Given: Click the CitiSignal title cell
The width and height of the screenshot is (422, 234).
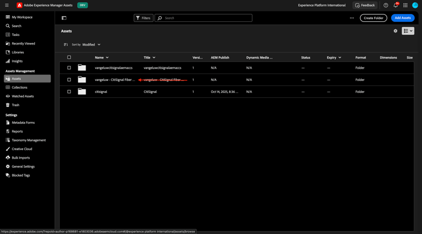Looking at the screenshot, I should [150, 92].
